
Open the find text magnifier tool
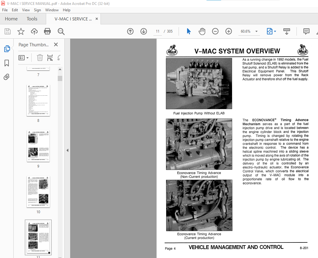[x=61, y=31]
